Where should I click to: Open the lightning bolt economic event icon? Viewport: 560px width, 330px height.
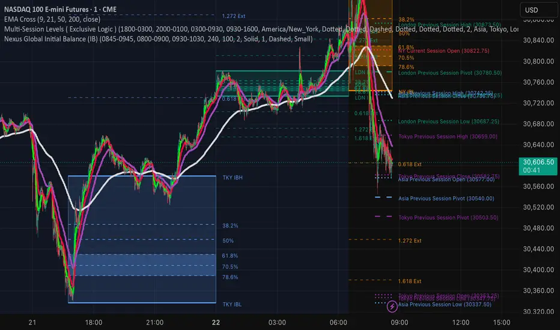392,306
